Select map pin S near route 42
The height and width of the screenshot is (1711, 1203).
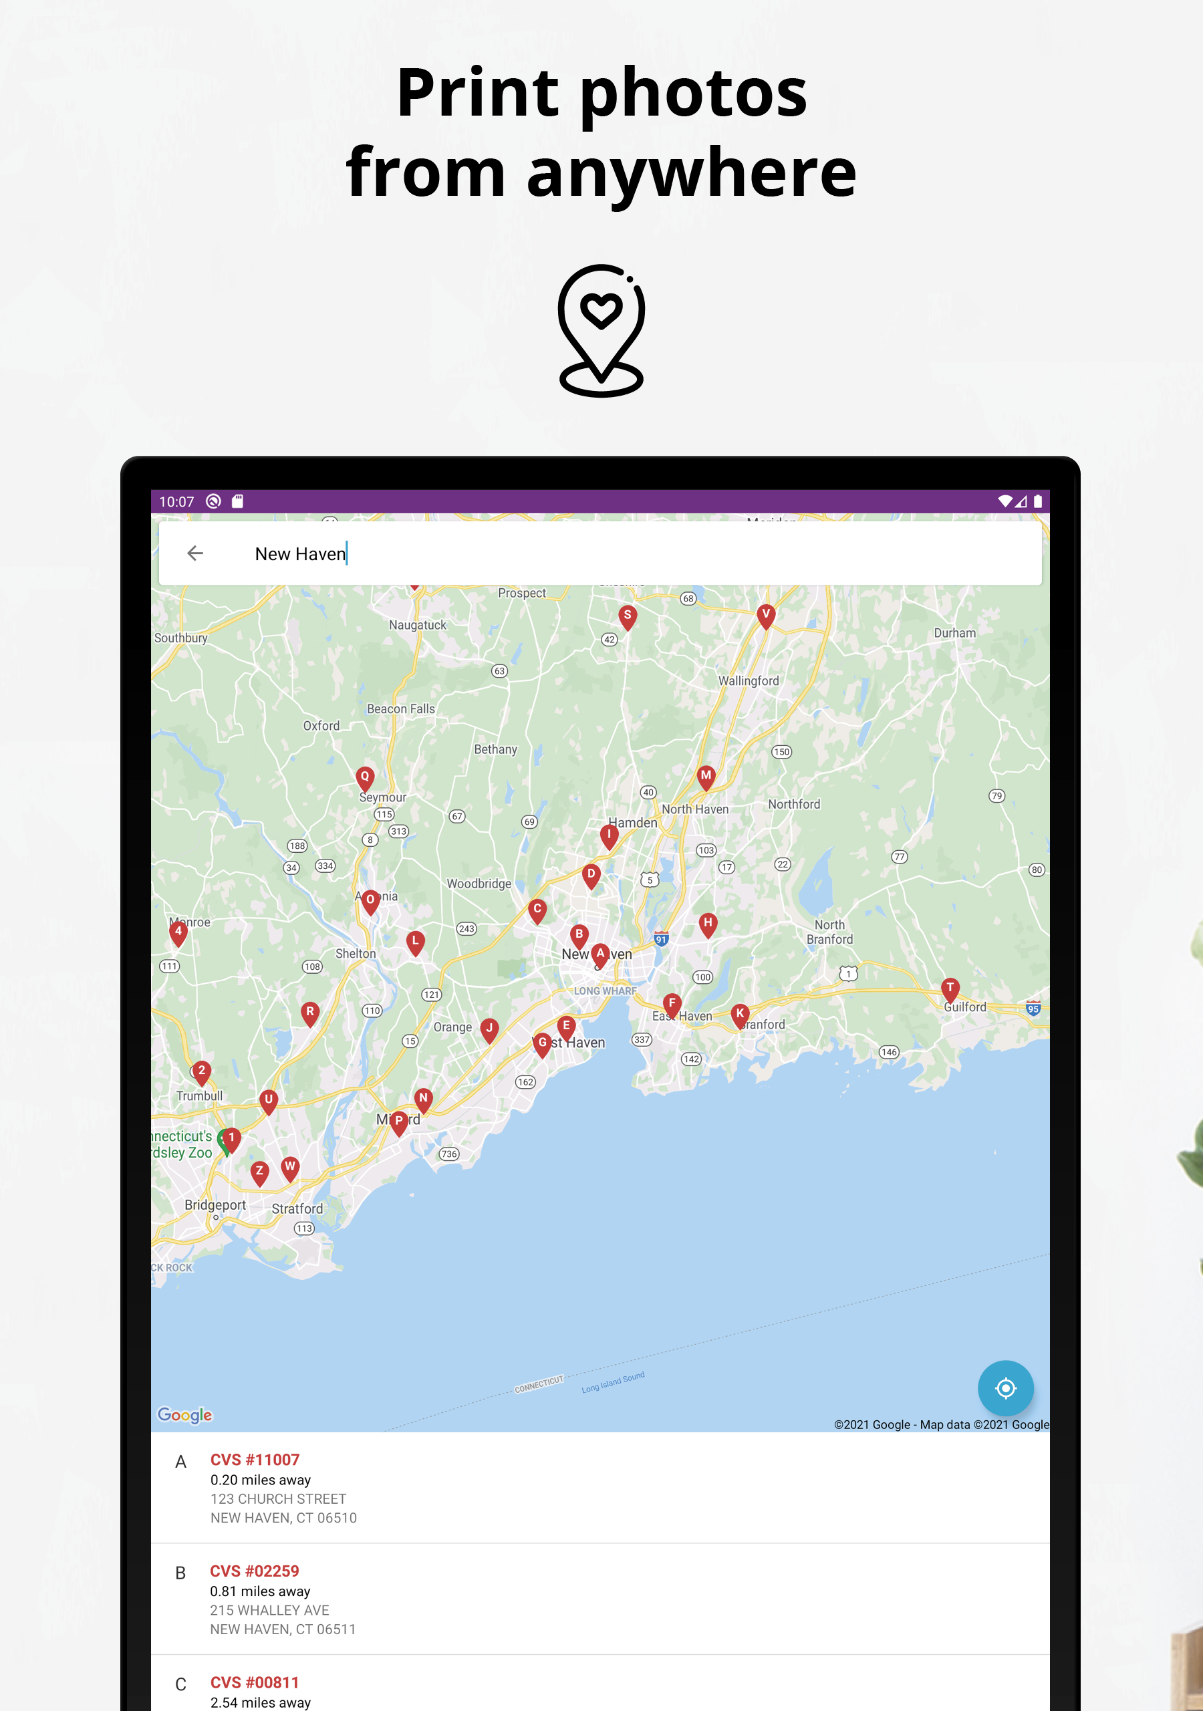628,618
